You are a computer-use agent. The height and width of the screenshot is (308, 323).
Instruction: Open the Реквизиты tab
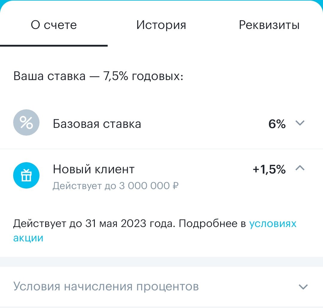point(269,25)
